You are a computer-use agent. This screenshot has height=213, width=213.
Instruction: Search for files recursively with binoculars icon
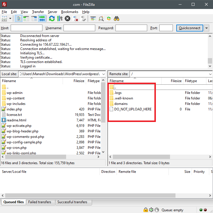[117, 18]
